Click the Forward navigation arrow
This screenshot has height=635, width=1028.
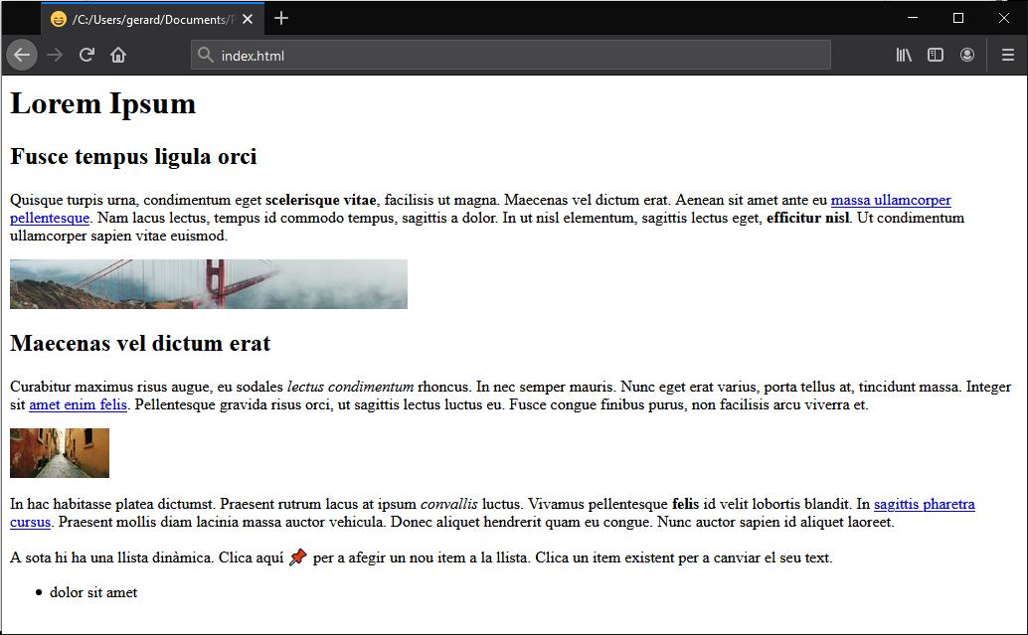(x=55, y=56)
